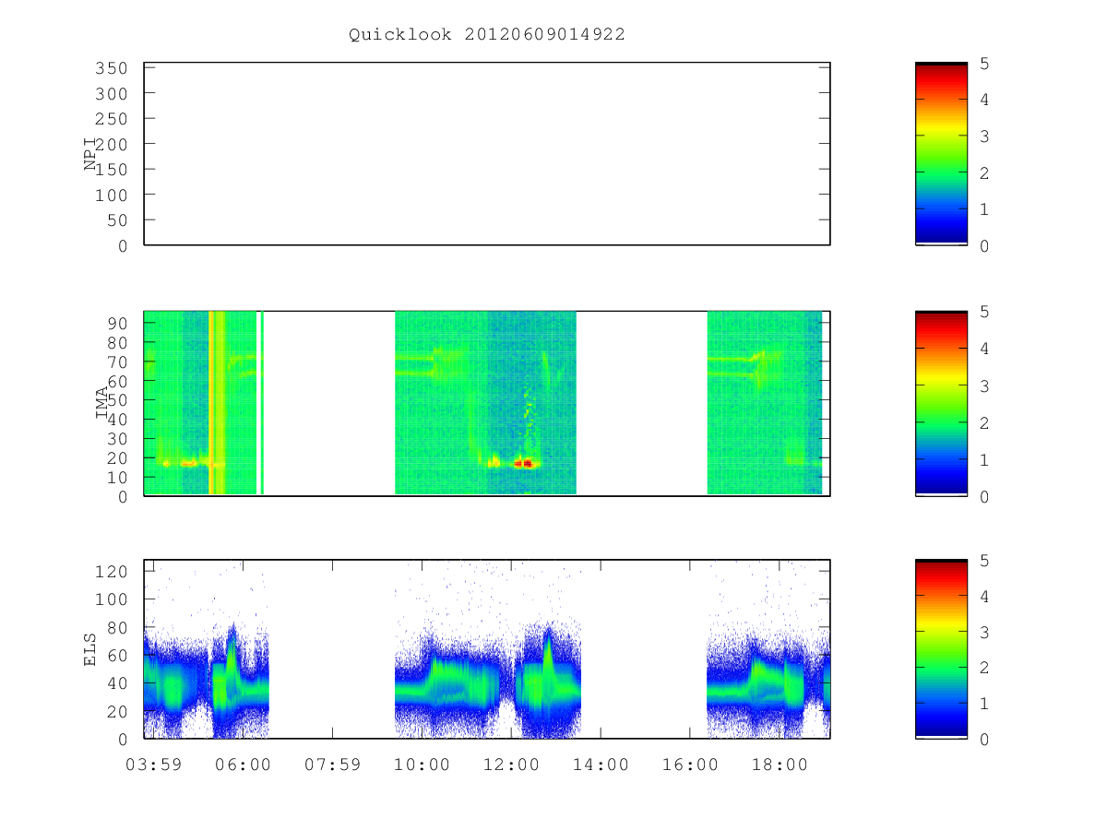Click the 07:59 time tick label
Image resolution: width=1107 pixels, height=830 pixels.
point(332,765)
